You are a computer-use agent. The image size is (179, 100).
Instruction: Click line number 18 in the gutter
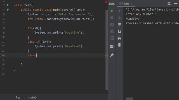tap(3, 74)
